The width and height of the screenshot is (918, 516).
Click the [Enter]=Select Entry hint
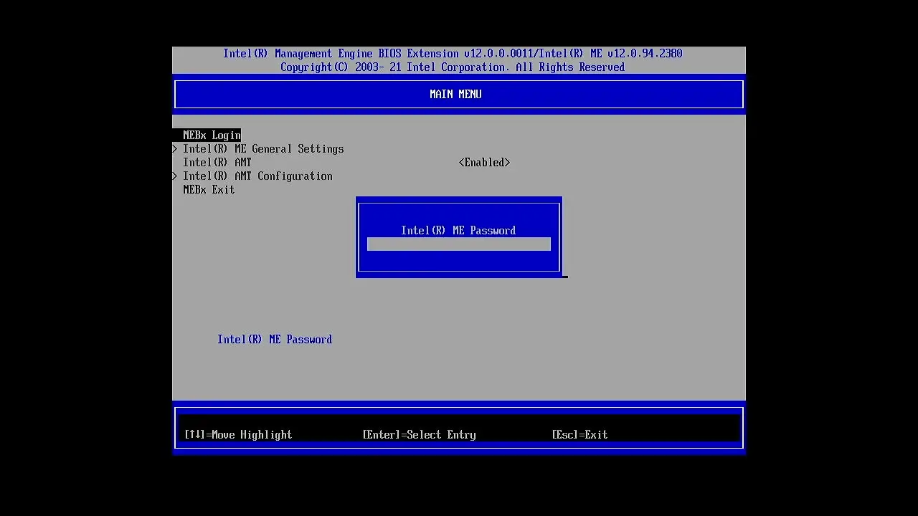[419, 435]
